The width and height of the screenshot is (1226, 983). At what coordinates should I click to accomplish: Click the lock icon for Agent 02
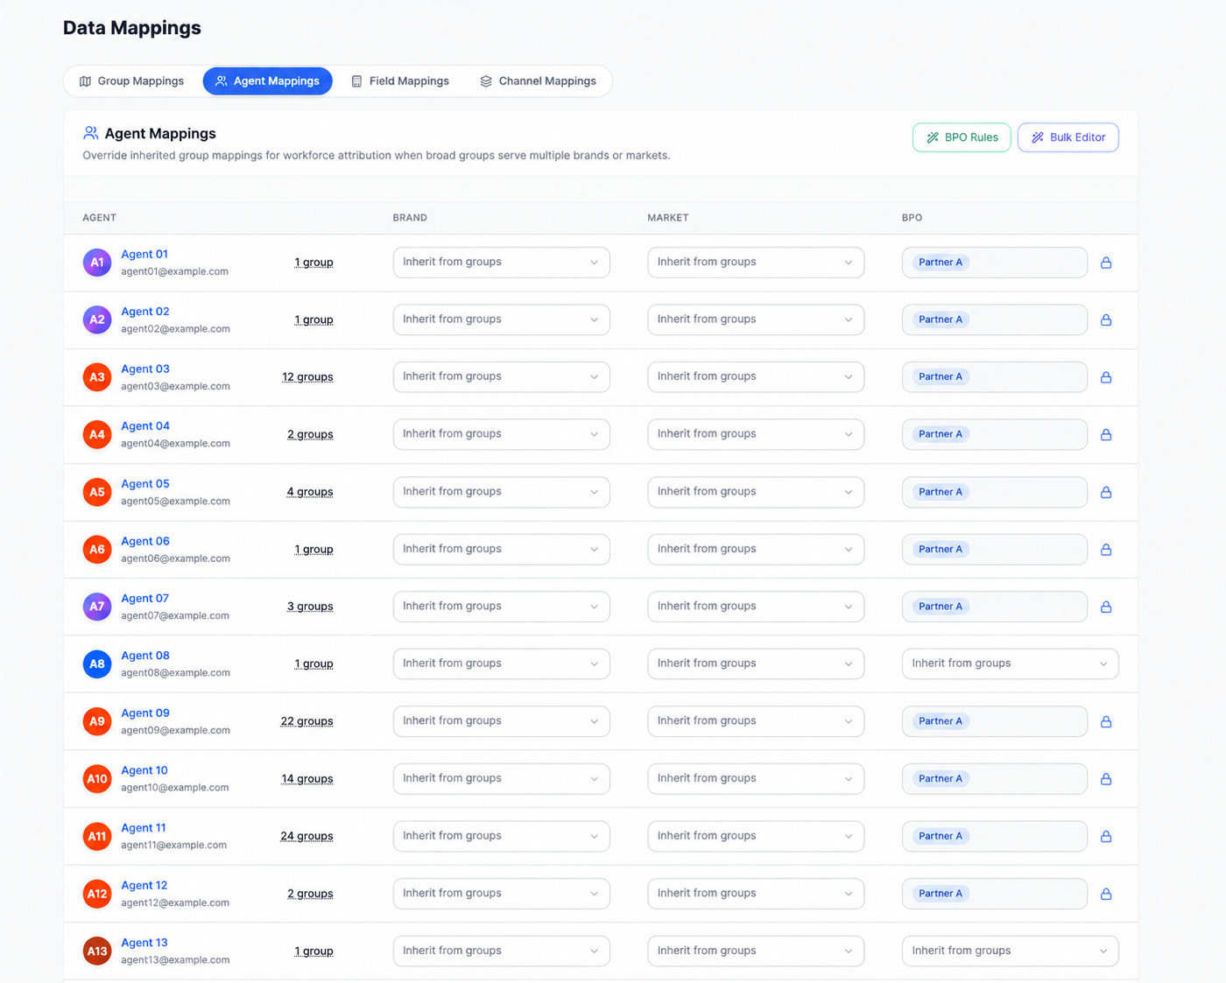pos(1106,320)
